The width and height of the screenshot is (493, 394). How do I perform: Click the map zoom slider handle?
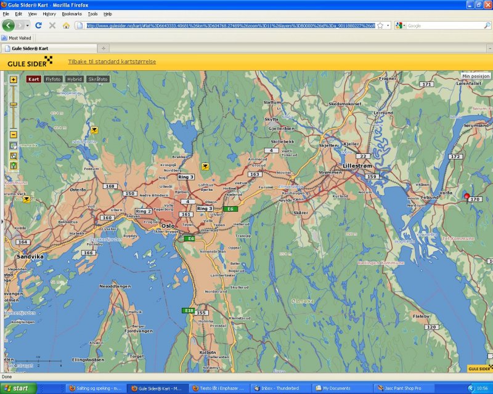[13, 104]
